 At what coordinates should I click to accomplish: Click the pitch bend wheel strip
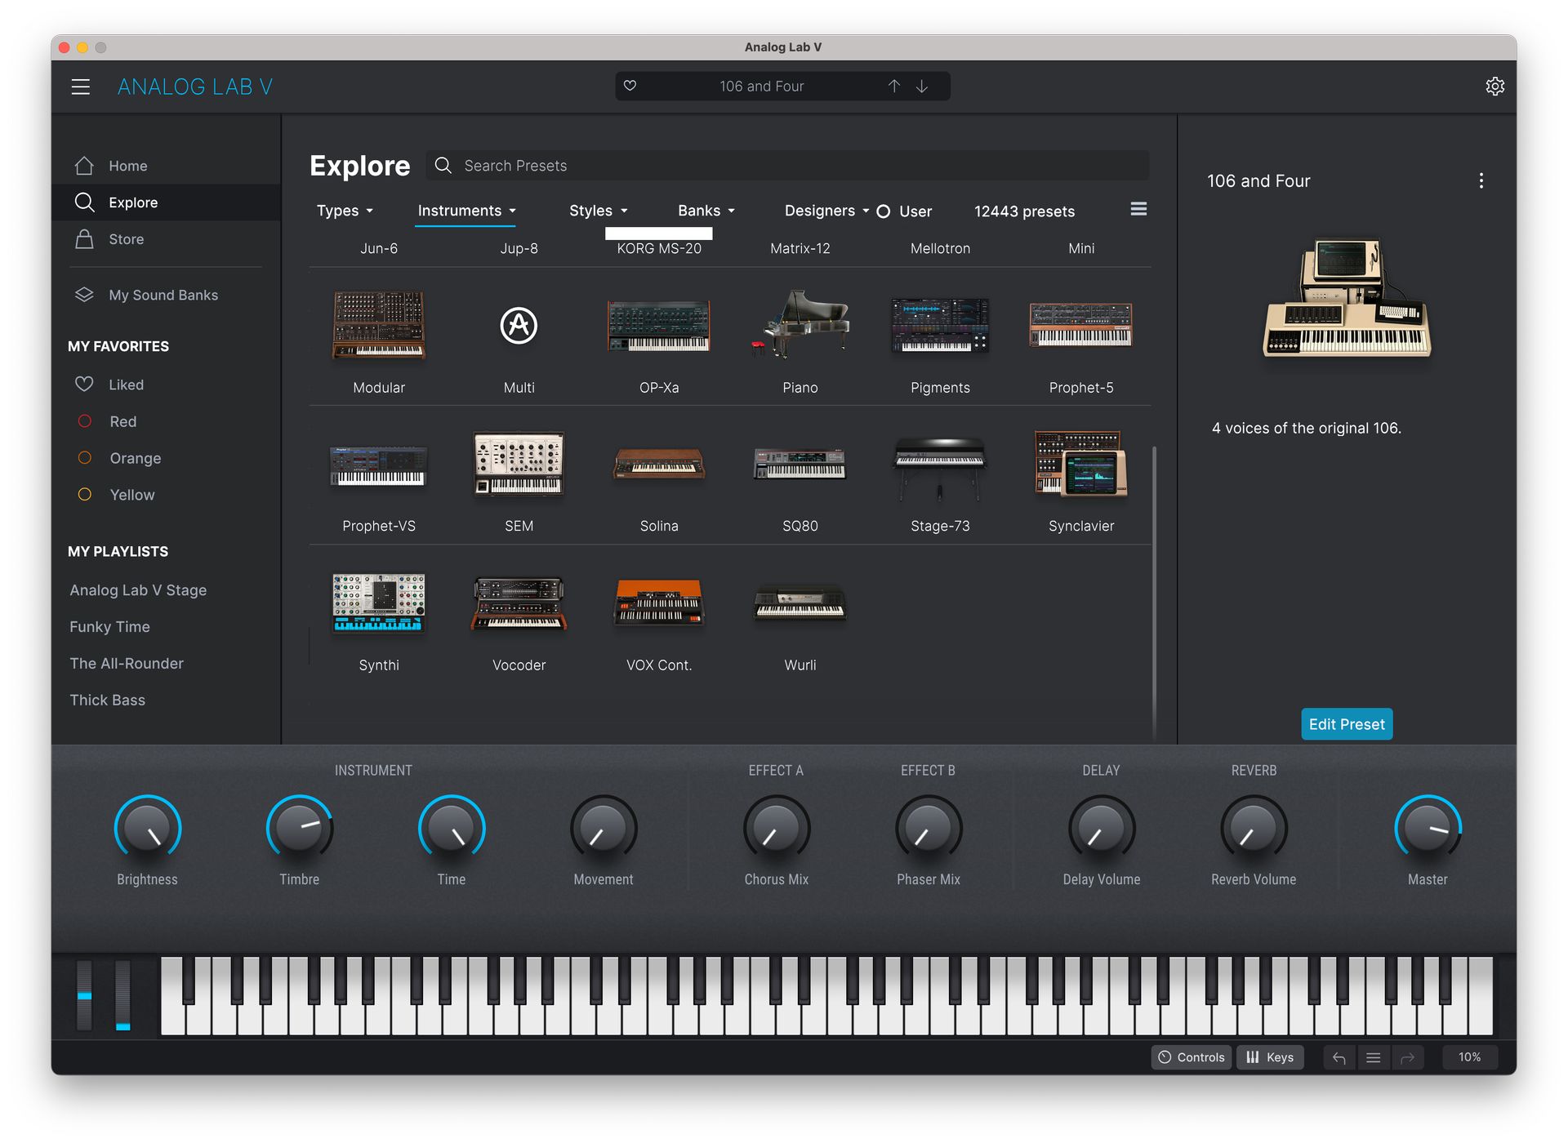click(85, 994)
